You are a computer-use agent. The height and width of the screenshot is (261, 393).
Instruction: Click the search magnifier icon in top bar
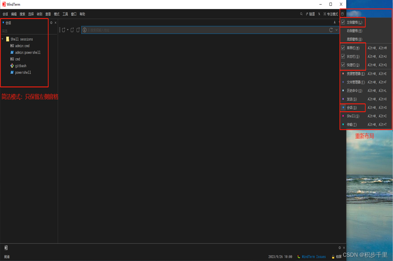301,14
